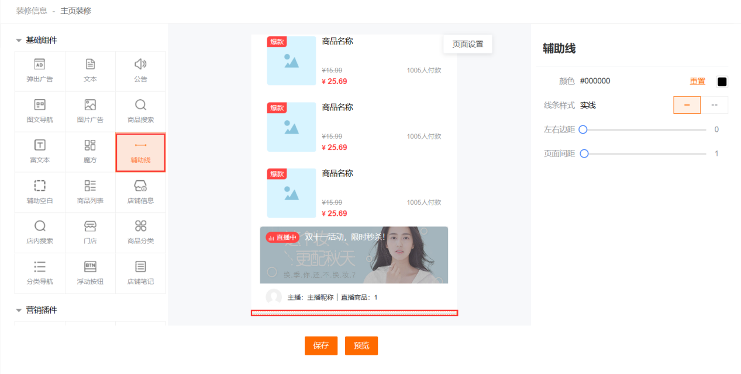Screen dimensions: 741x374
Task: Collapse the 营销插件 section
Action: coord(19,310)
